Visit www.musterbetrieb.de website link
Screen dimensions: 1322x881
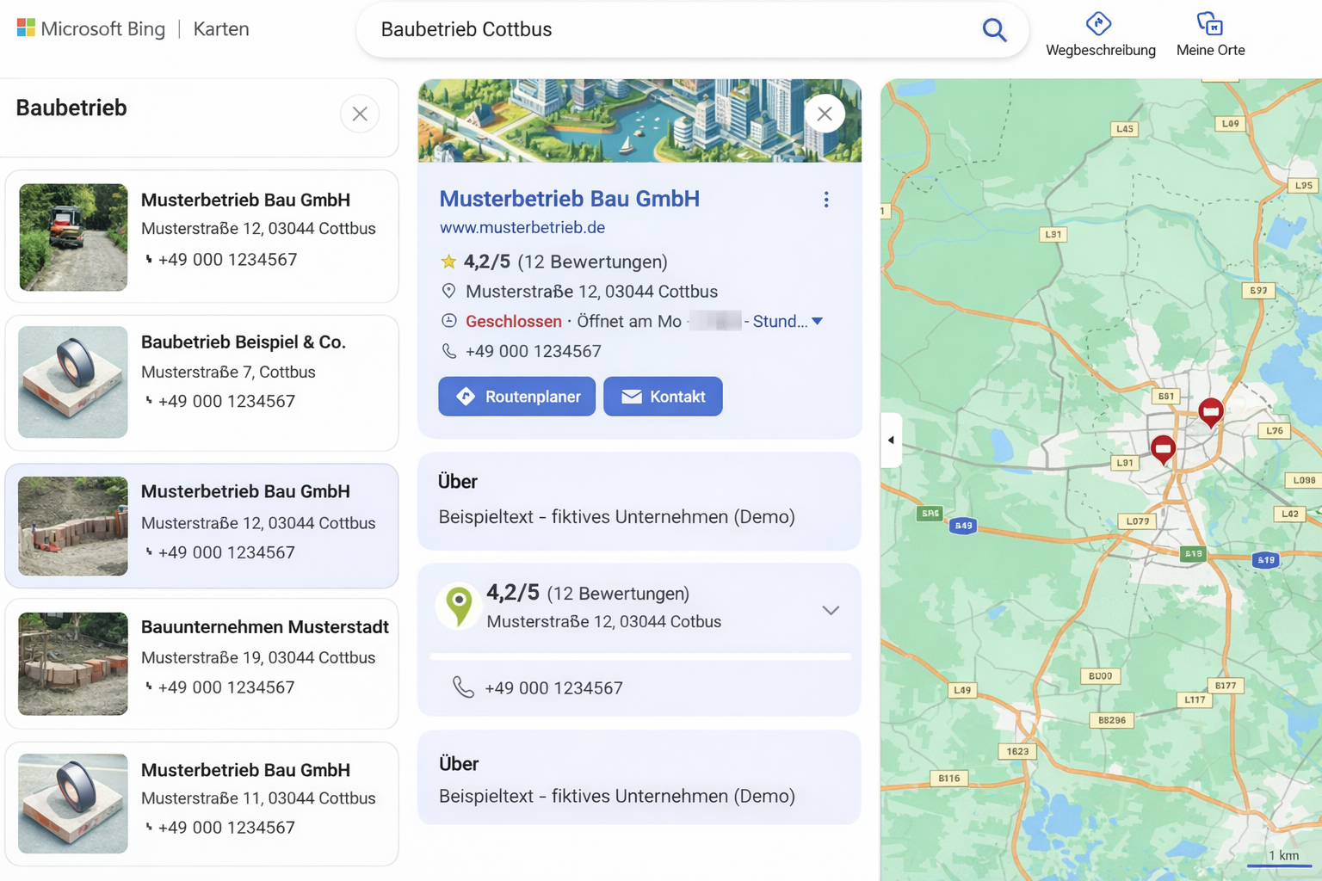point(522,227)
